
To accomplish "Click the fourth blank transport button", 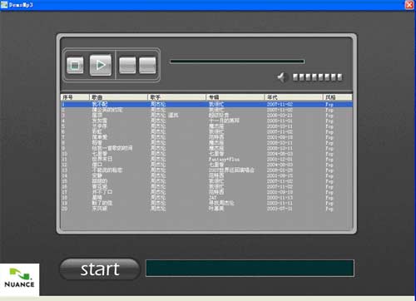I will click(x=147, y=66).
